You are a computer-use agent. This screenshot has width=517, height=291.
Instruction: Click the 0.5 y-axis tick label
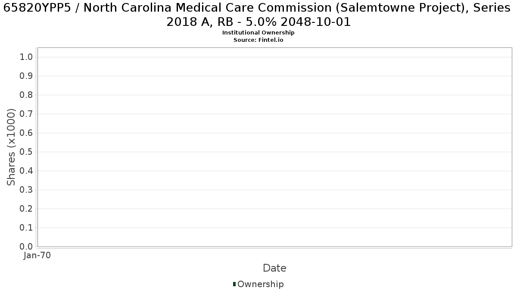click(x=27, y=152)
